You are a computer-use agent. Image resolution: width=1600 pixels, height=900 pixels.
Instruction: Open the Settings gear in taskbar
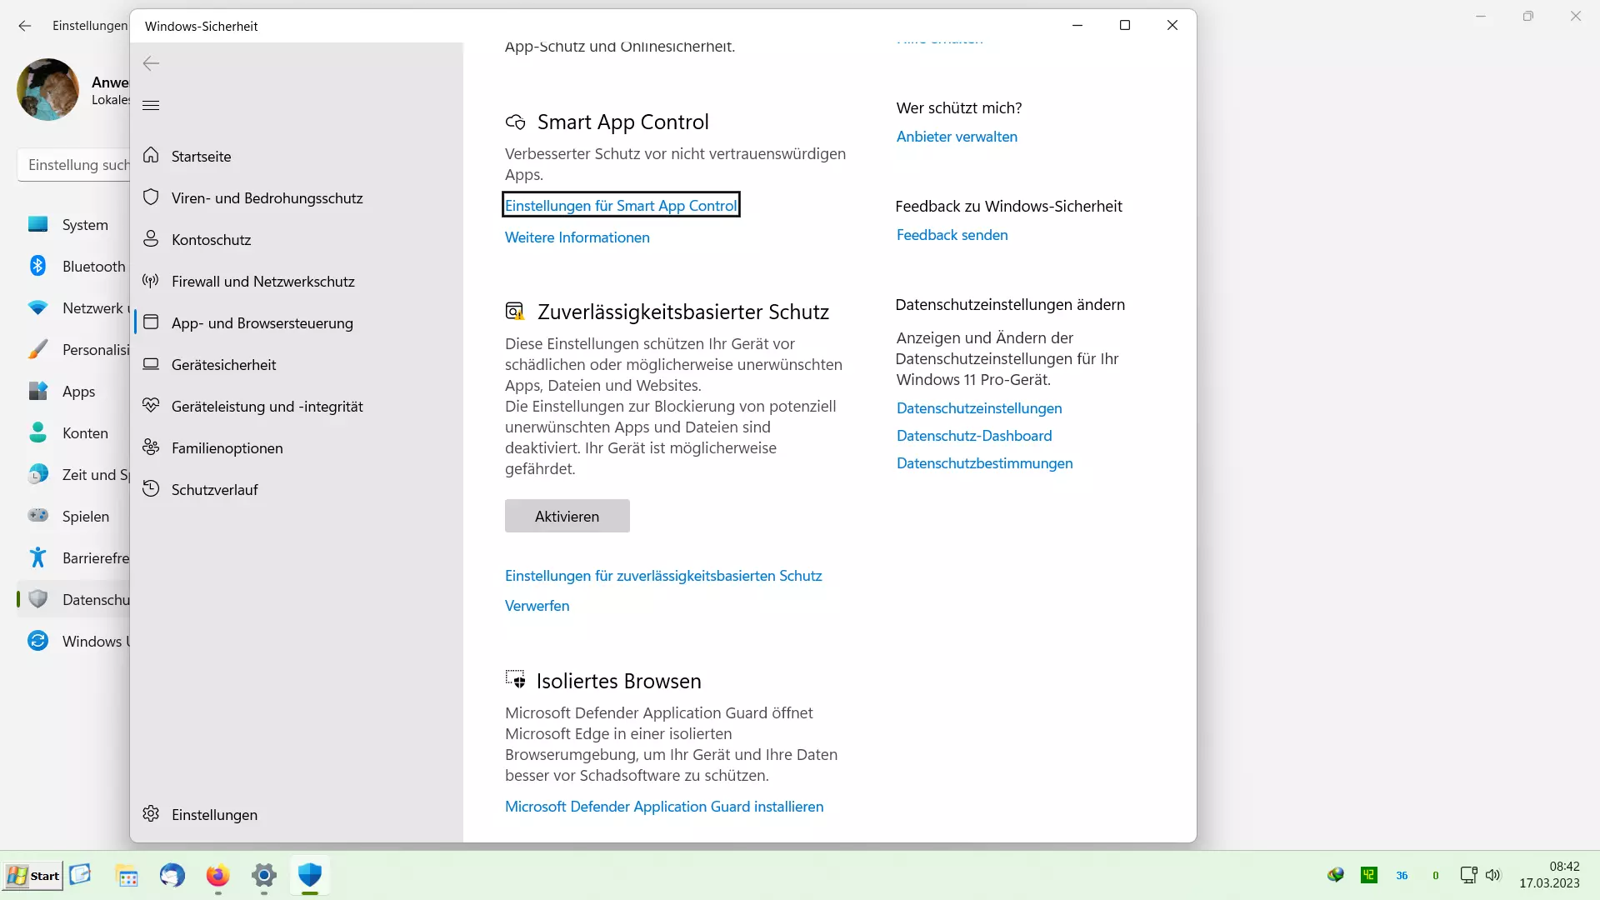pyautogui.click(x=263, y=876)
